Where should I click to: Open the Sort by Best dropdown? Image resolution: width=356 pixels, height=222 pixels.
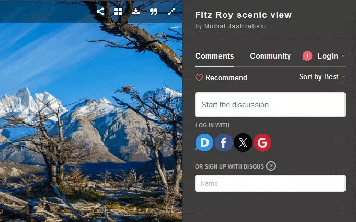point(322,77)
